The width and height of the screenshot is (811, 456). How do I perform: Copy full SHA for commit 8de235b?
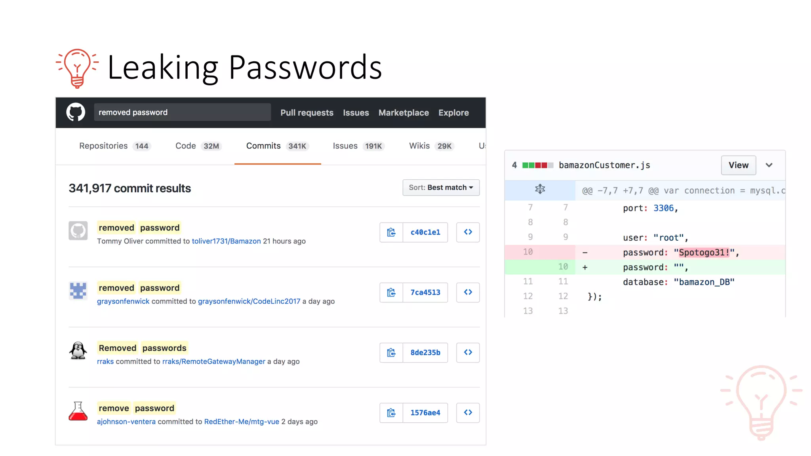pos(391,353)
